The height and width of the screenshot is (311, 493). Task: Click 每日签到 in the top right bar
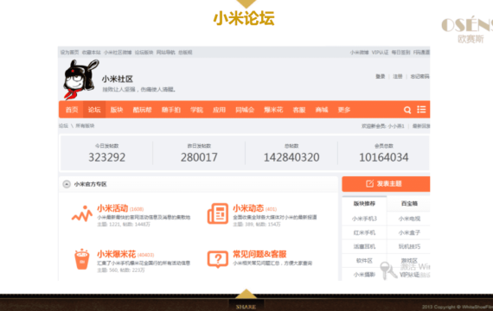[x=400, y=53]
